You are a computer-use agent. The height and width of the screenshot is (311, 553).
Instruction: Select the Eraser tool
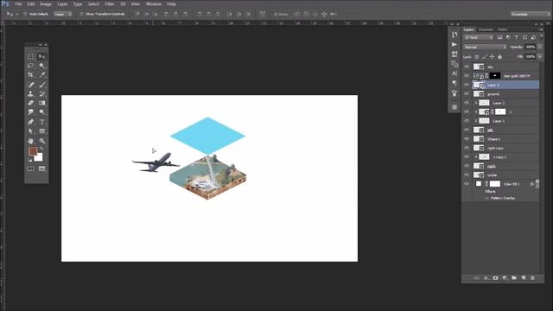coord(31,103)
